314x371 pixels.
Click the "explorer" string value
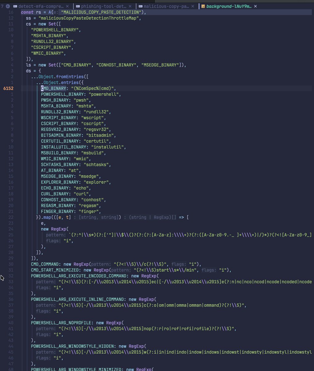point(96,182)
